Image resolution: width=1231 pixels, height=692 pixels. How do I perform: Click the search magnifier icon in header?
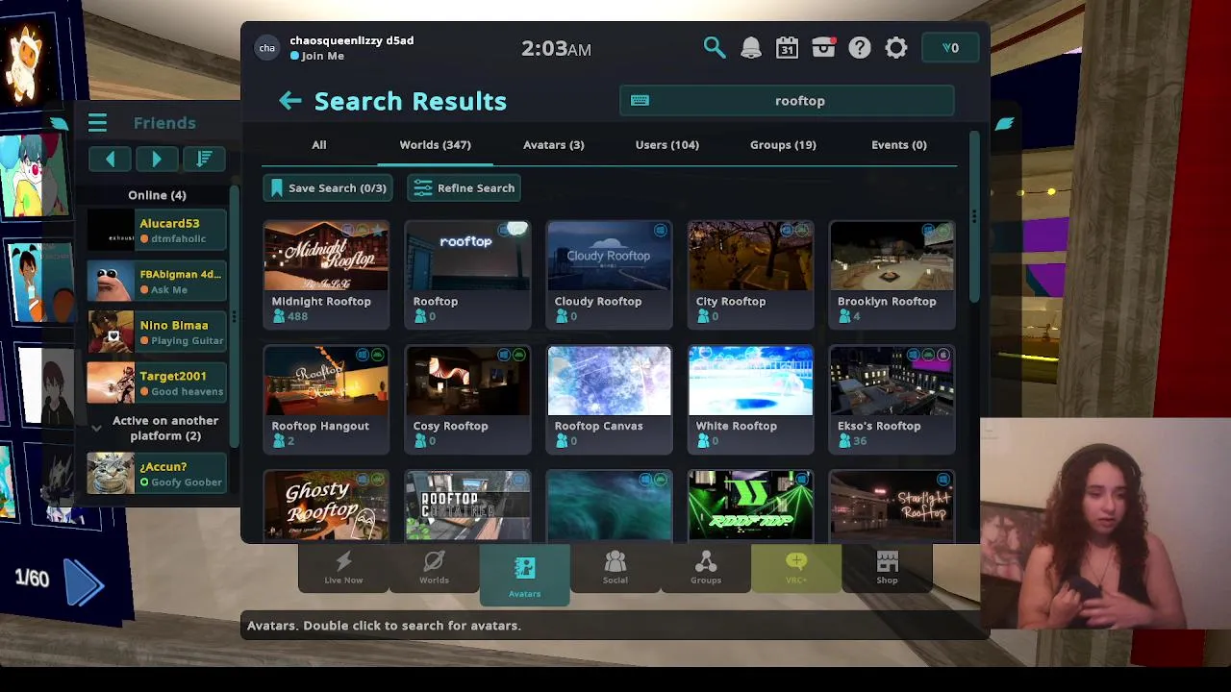pyautogui.click(x=714, y=48)
